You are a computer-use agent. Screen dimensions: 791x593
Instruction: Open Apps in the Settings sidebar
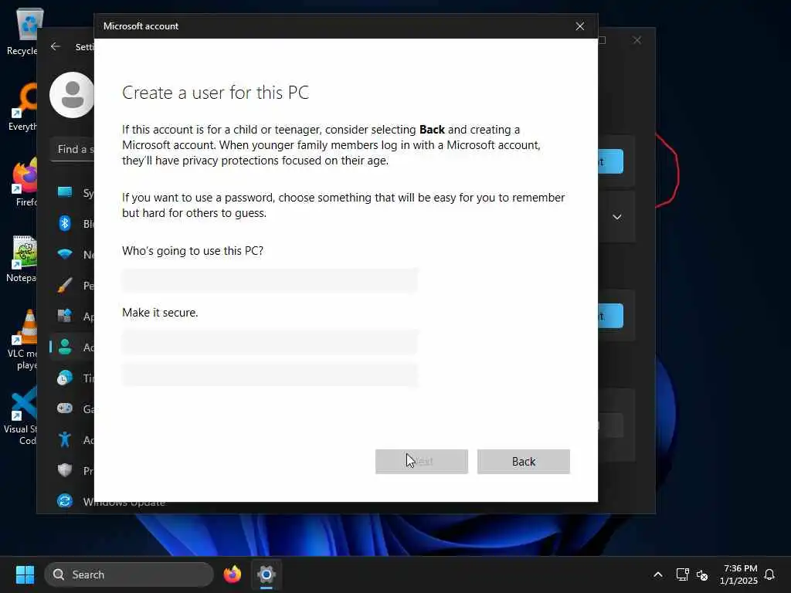pyautogui.click(x=72, y=316)
